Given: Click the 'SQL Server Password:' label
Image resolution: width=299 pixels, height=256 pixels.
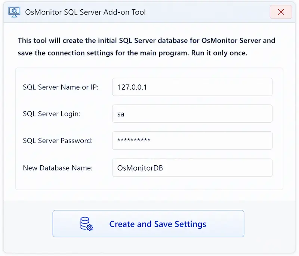Looking at the screenshot, I should pyautogui.click(x=58, y=141).
